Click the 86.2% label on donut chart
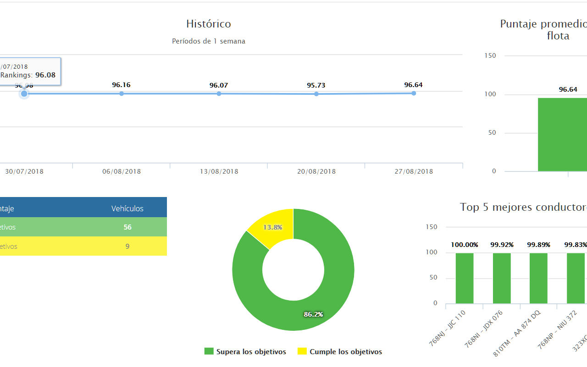This screenshot has height=367, width=587. click(x=313, y=314)
